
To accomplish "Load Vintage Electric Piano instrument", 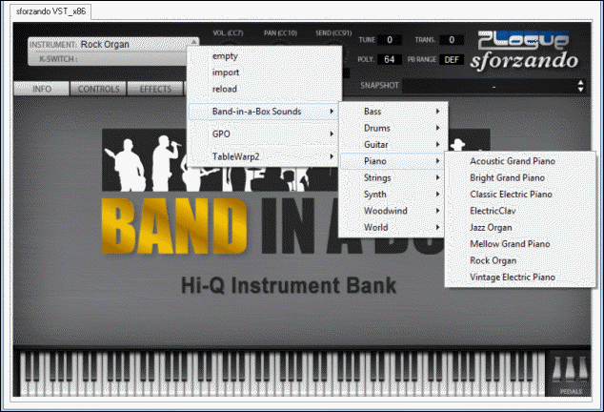I will (520, 278).
